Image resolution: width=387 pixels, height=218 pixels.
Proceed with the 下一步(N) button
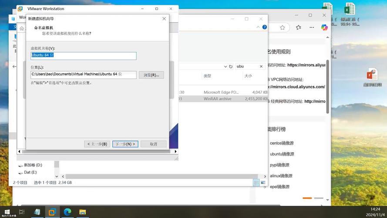pos(125,144)
